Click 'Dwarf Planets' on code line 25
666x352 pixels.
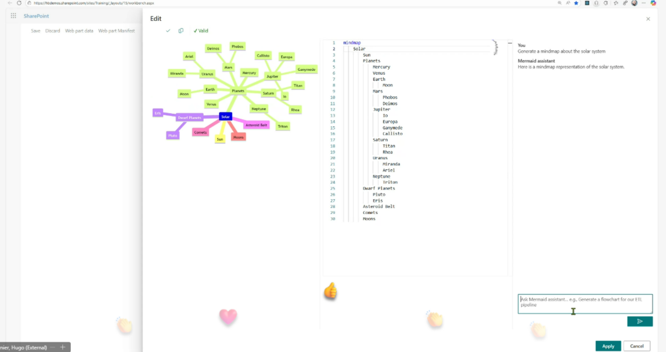click(379, 188)
